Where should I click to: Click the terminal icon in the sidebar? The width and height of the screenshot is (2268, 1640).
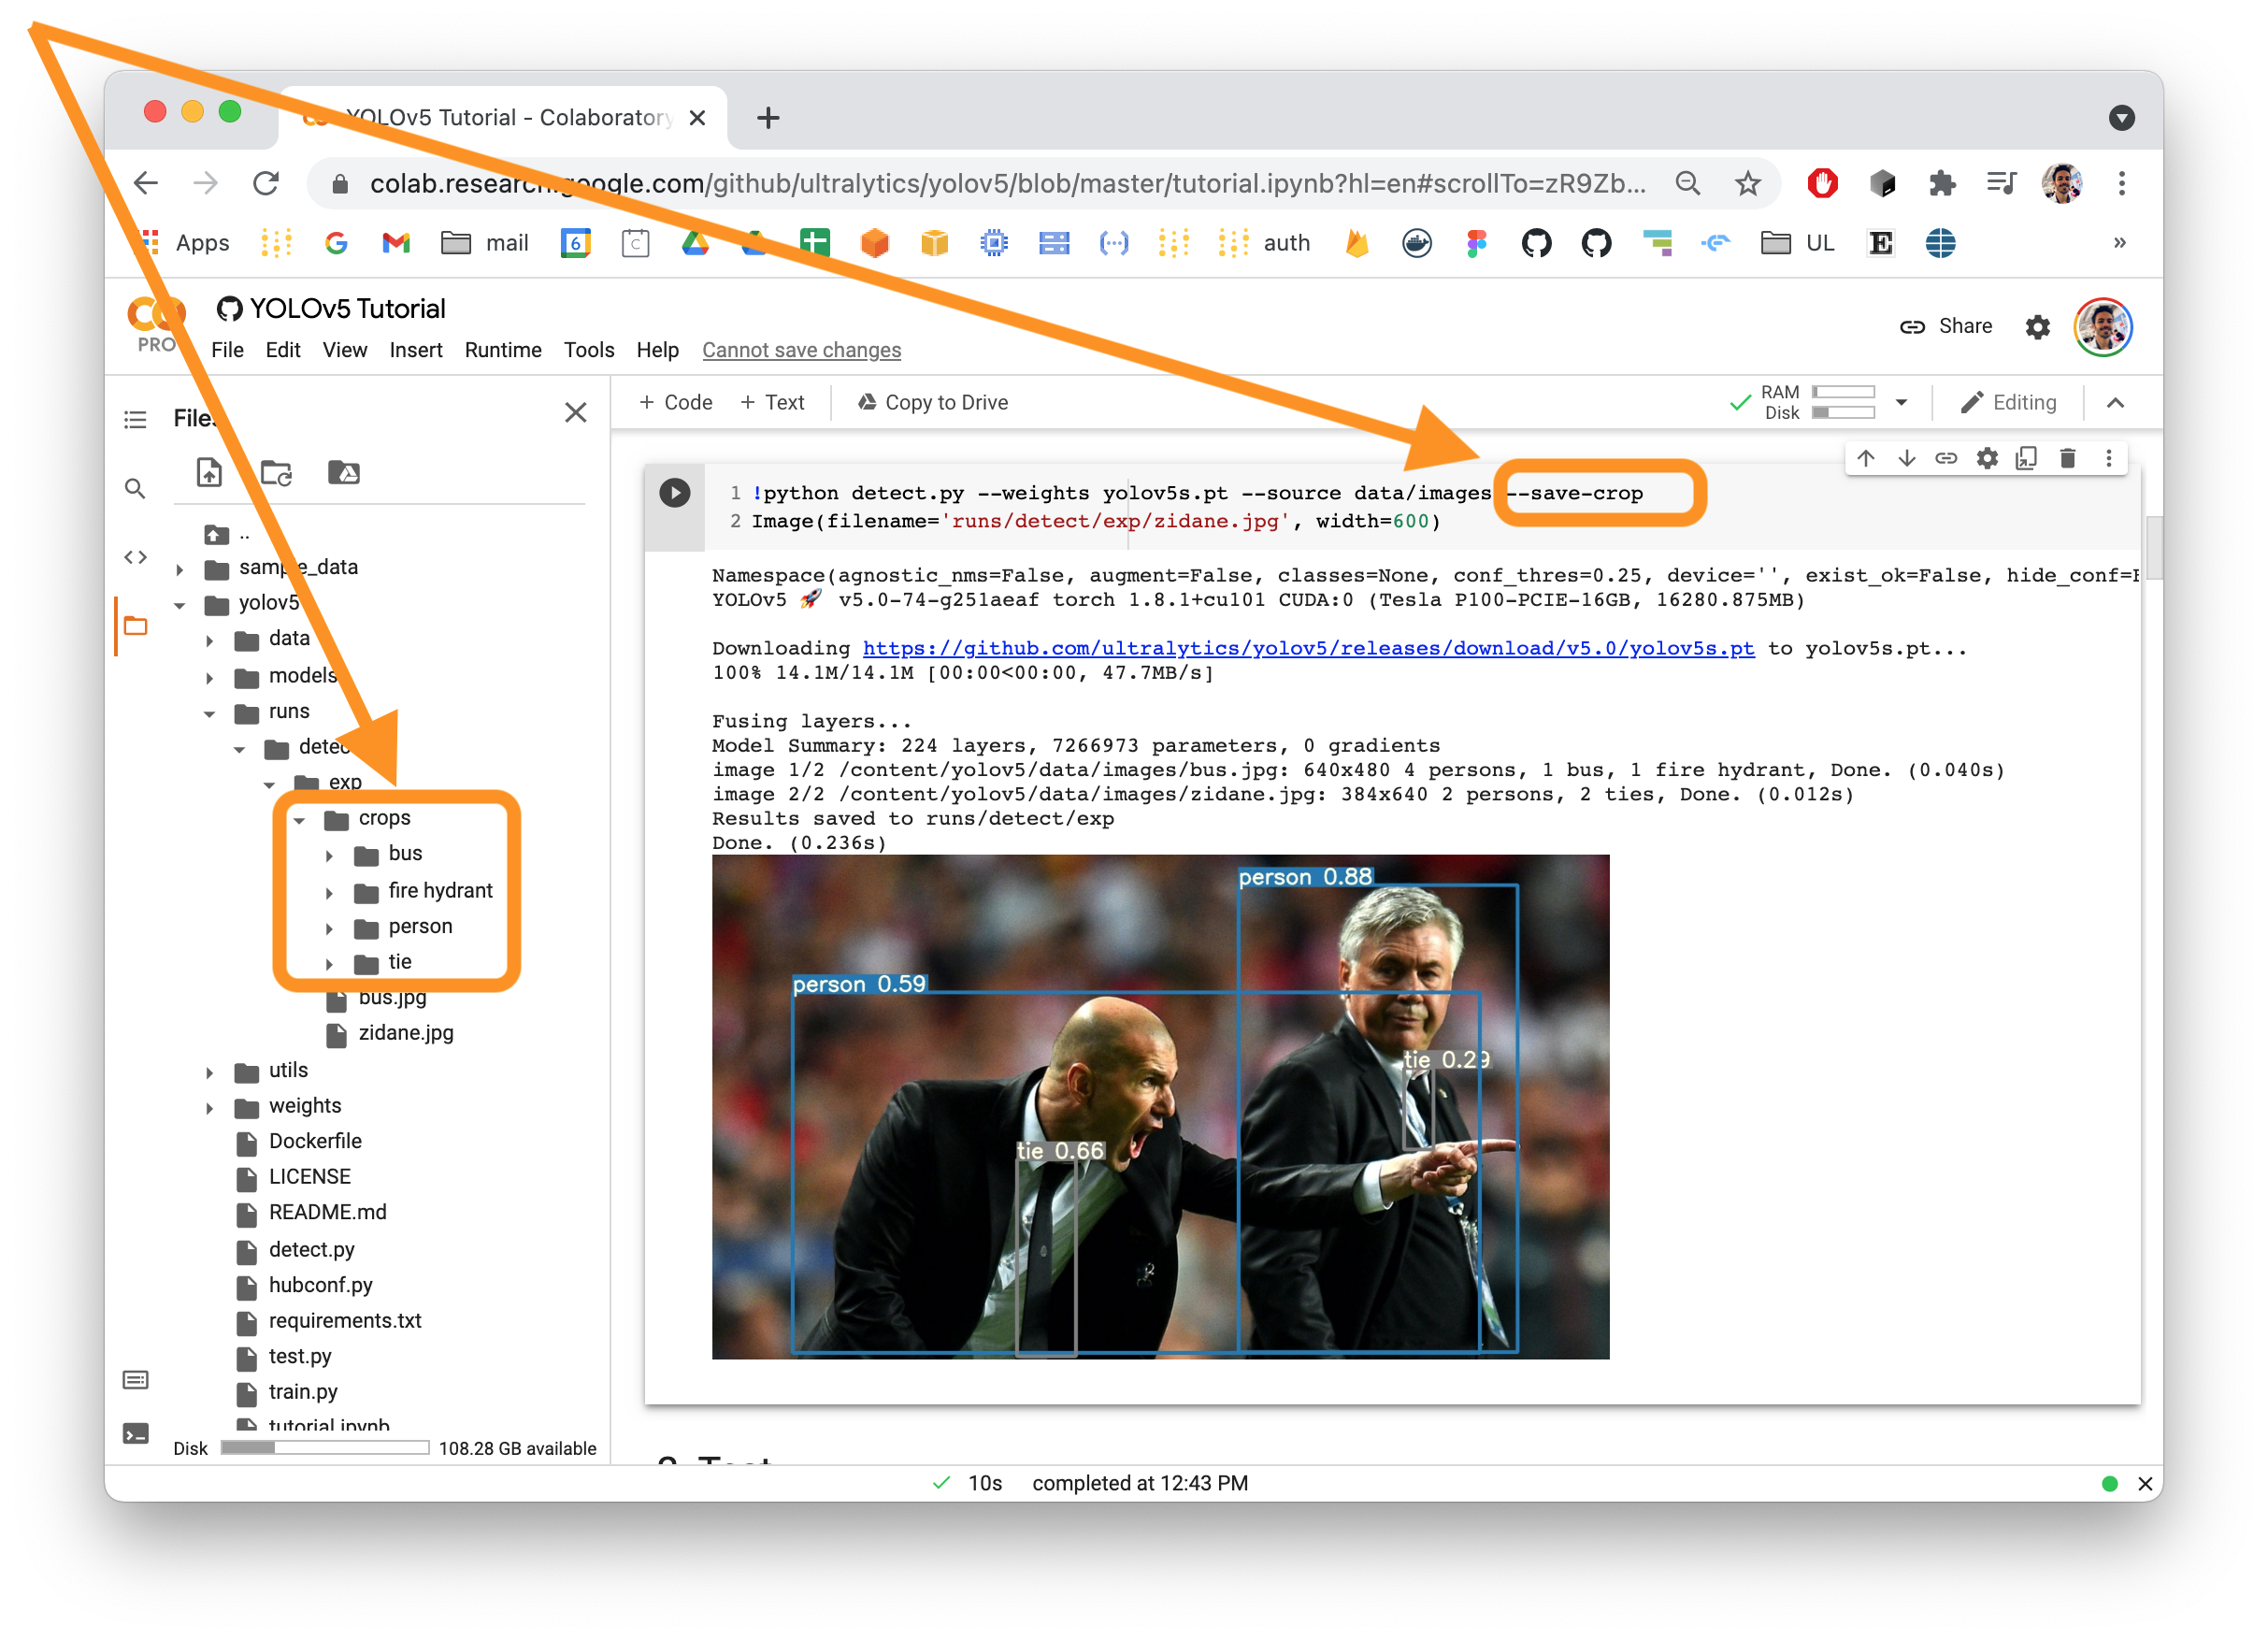pos(136,1434)
